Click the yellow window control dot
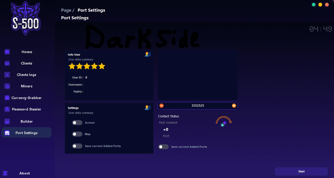334x178 pixels. [320, 5]
